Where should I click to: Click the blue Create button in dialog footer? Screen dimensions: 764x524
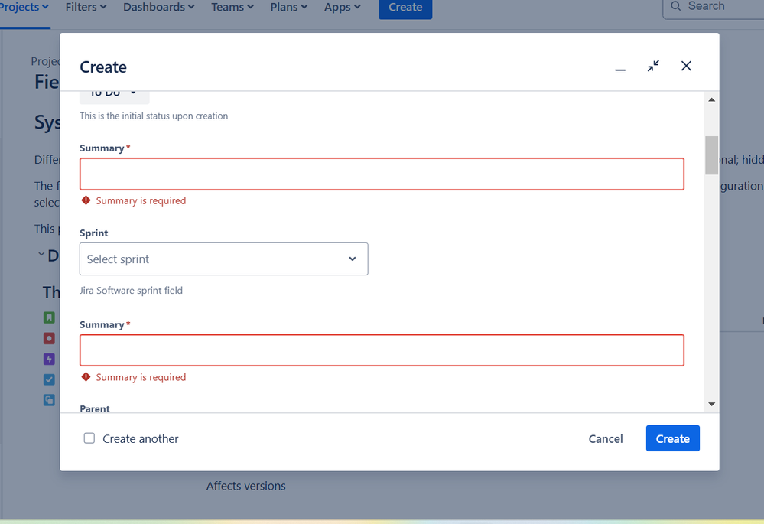[672, 438]
